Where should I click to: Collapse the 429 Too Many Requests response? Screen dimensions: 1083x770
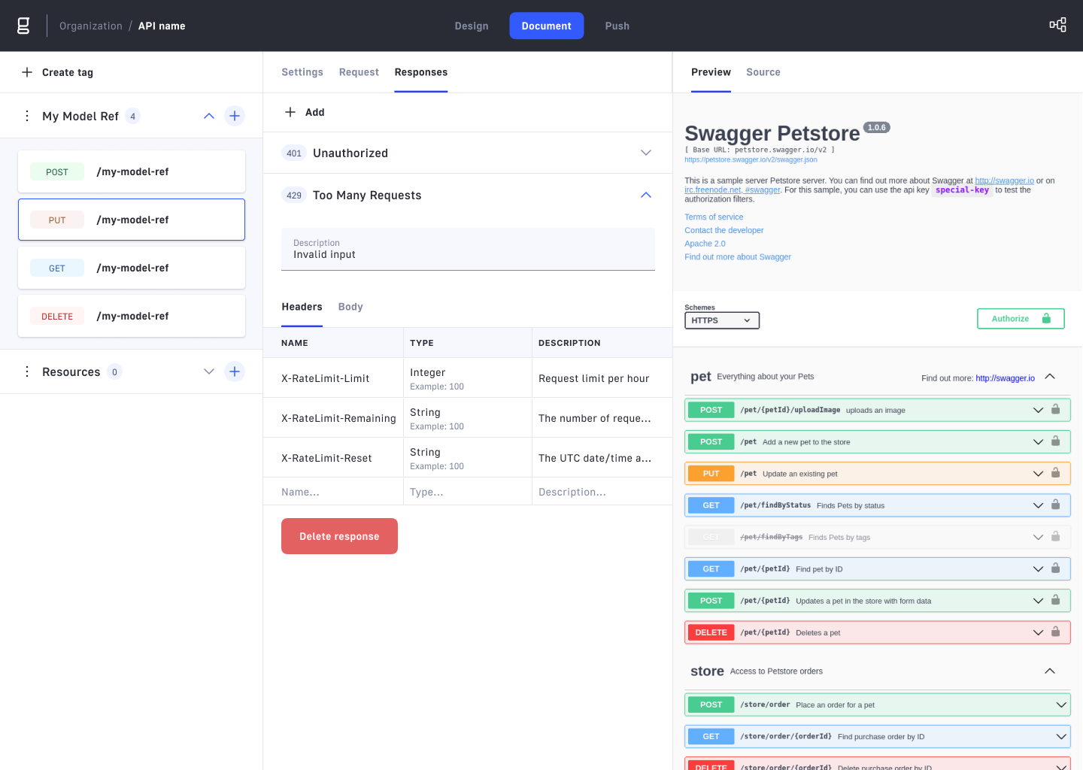point(645,195)
